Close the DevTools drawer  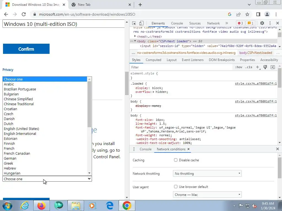pos(278,149)
